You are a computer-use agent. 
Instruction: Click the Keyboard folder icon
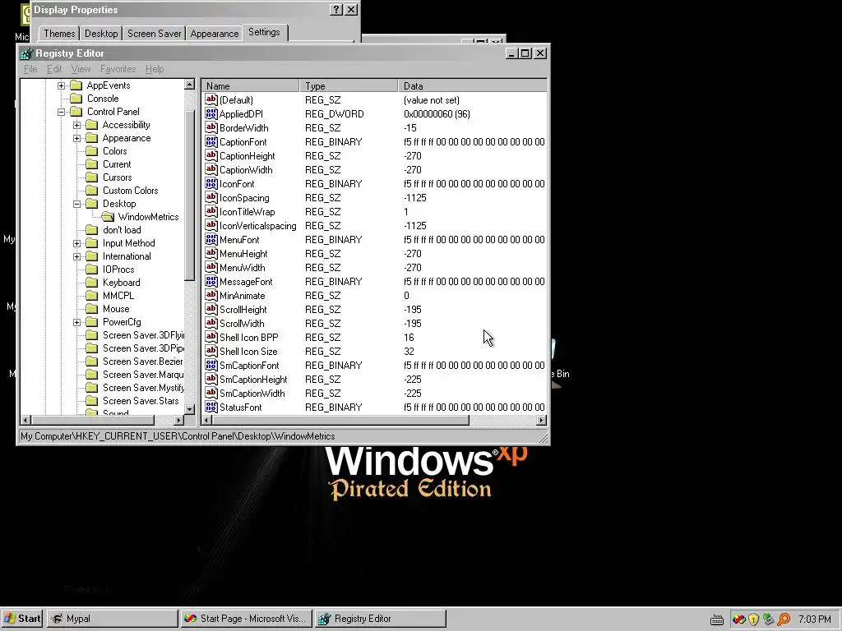(92, 283)
